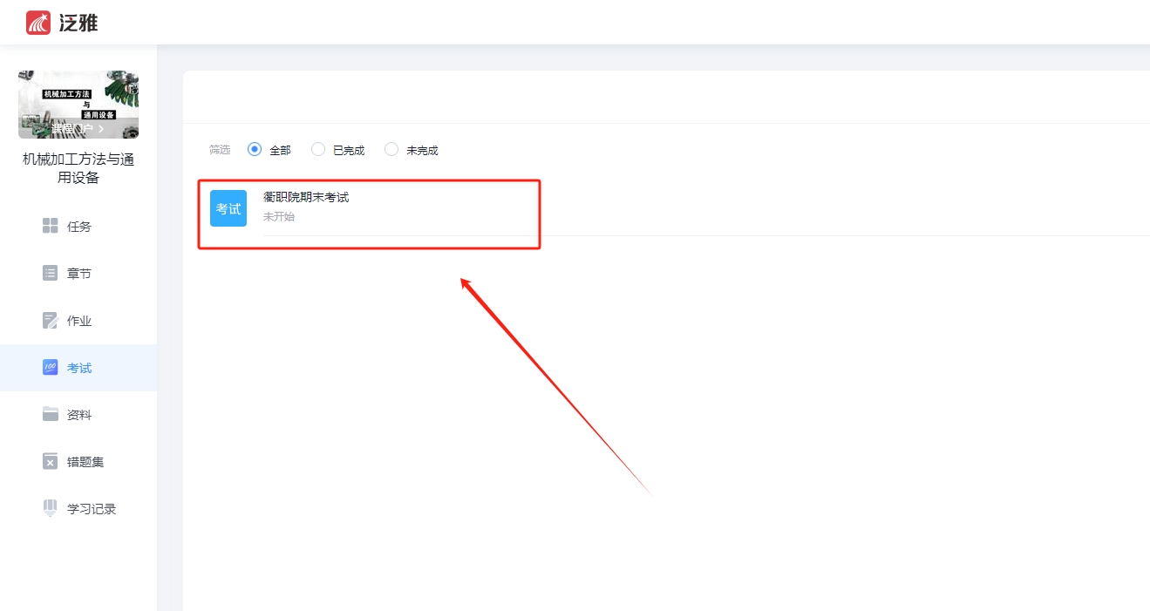1150x611 pixels.
Task: Click the 考试 blue score icon
Action: pyautogui.click(x=51, y=368)
